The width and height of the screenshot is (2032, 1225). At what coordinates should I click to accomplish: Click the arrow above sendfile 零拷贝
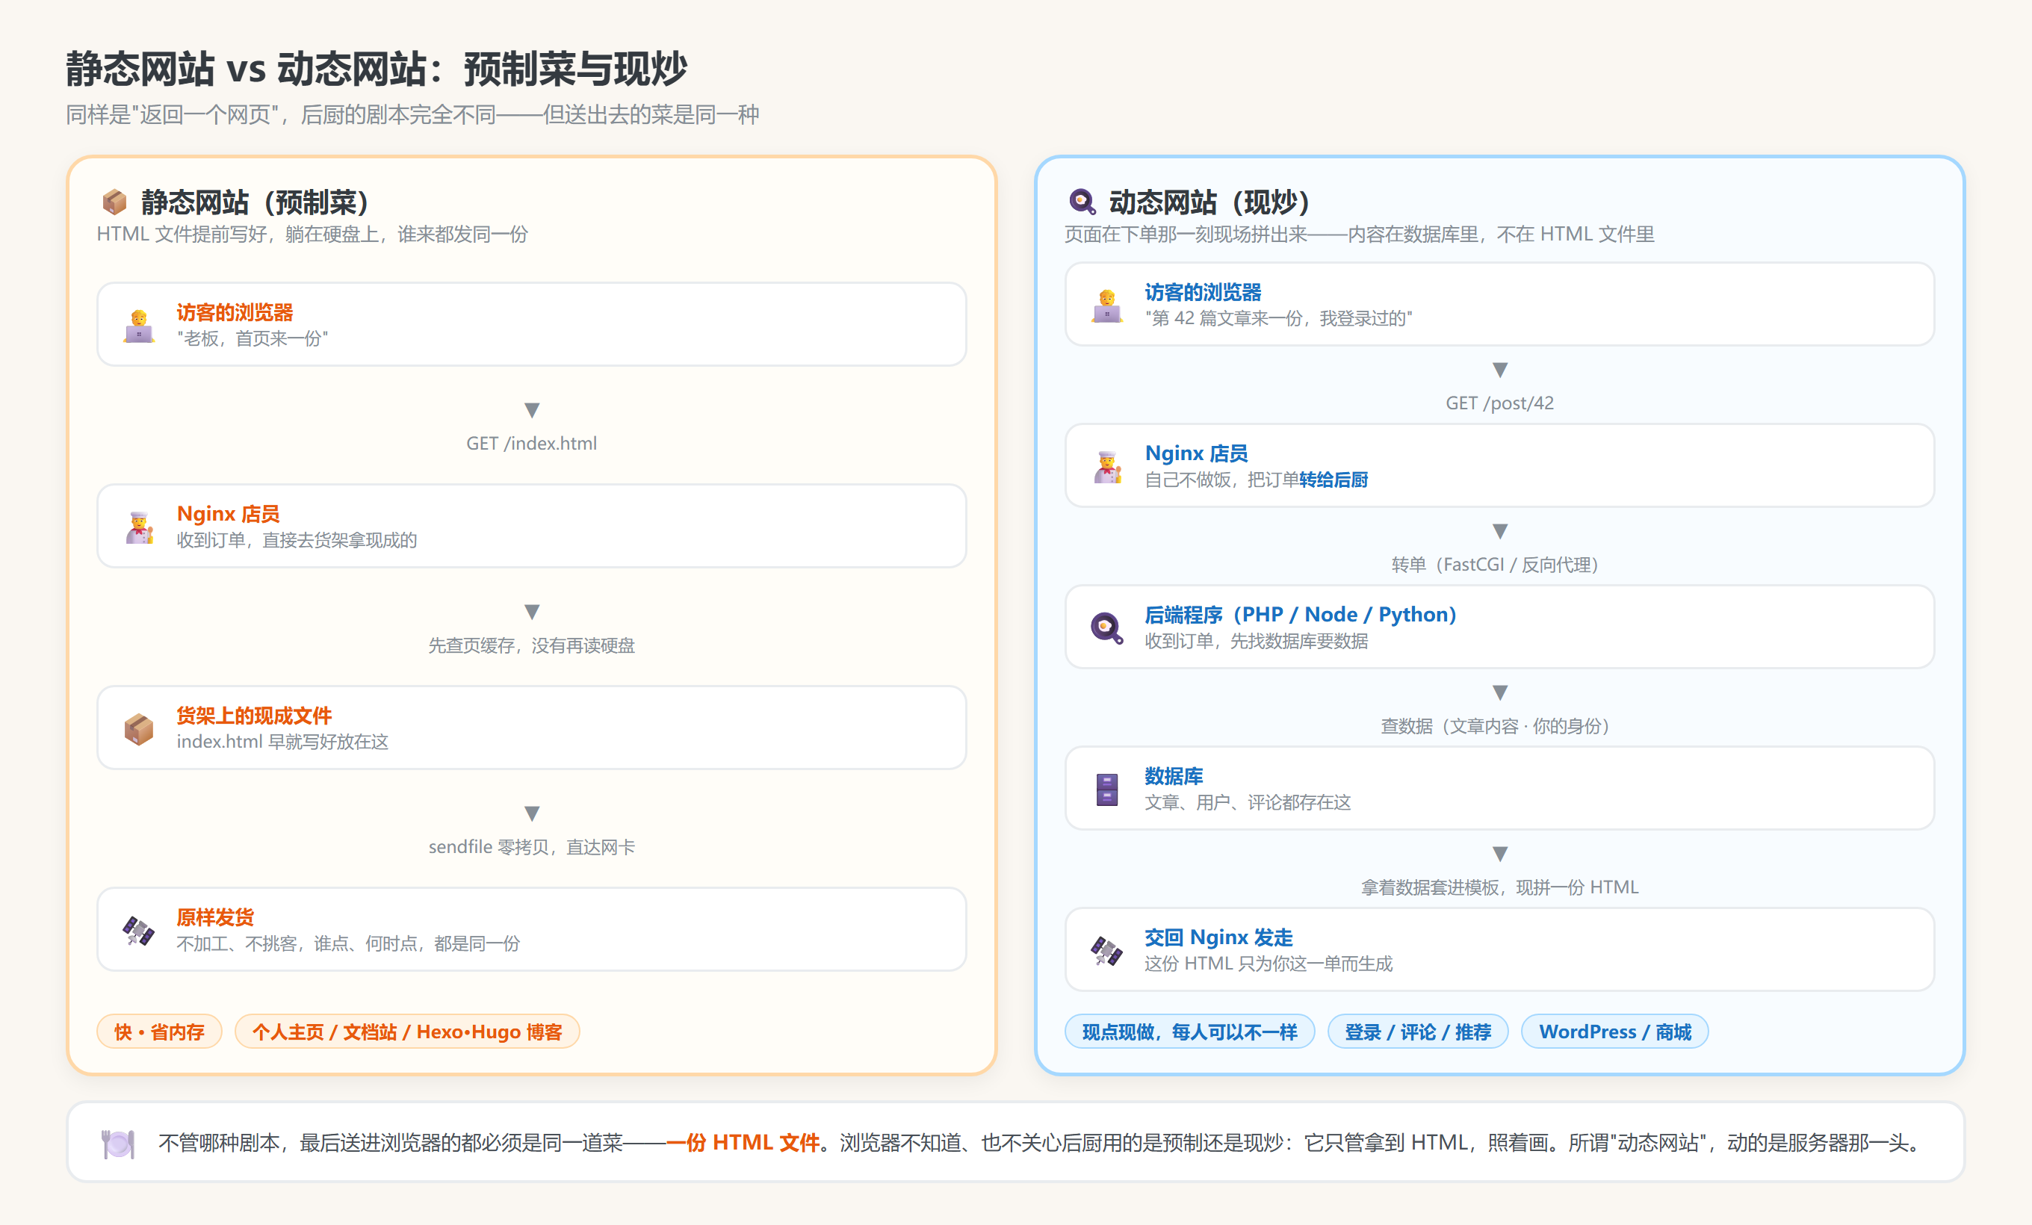[x=532, y=813]
